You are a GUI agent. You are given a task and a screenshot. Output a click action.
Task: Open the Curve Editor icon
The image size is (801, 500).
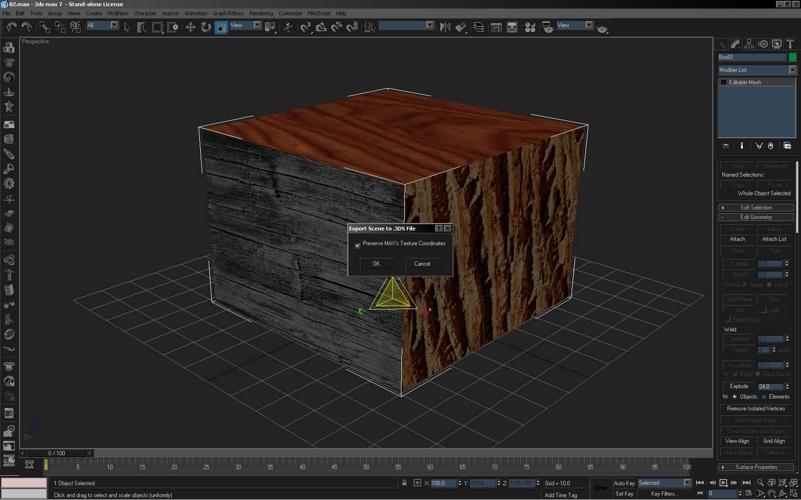[x=496, y=27]
